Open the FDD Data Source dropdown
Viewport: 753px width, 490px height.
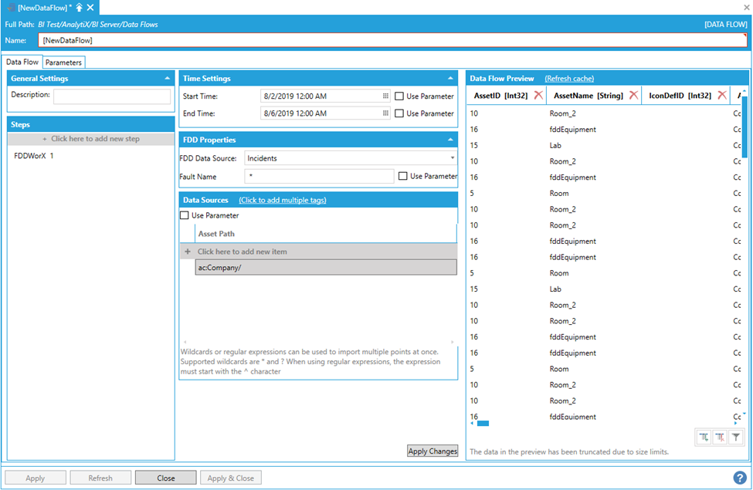pos(452,158)
